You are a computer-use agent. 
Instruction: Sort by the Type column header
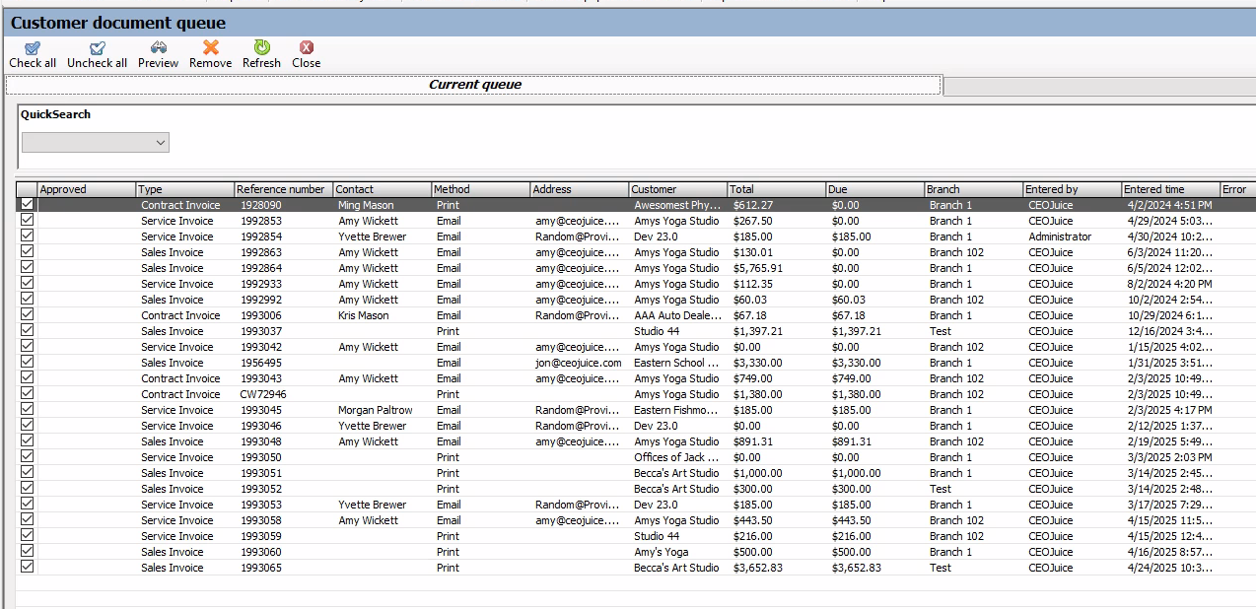click(185, 189)
